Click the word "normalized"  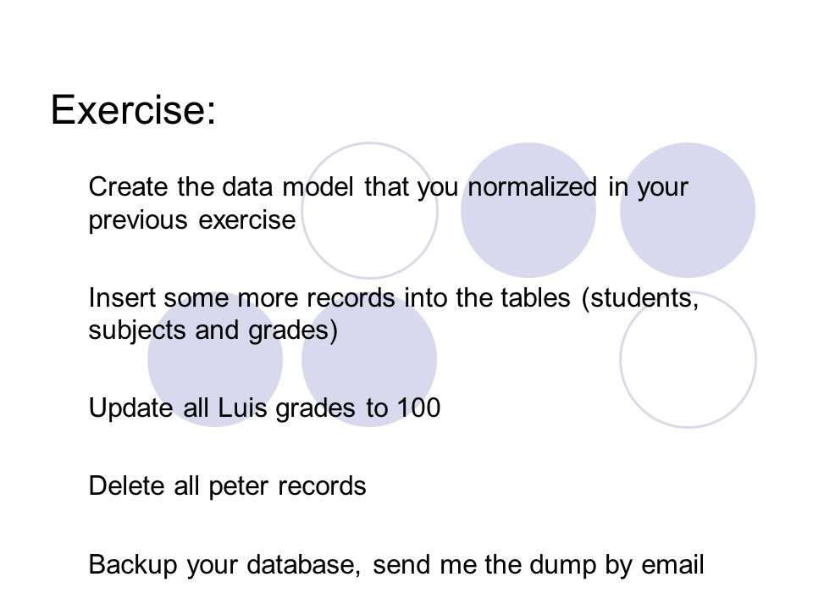tap(533, 186)
